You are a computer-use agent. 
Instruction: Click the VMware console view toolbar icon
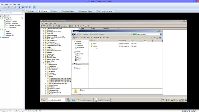pyautogui.click(x=35, y=7)
